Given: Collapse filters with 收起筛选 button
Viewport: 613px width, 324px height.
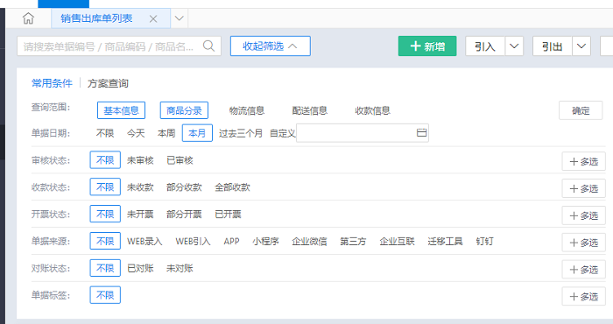Looking at the screenshot, I should click(270, 46).
